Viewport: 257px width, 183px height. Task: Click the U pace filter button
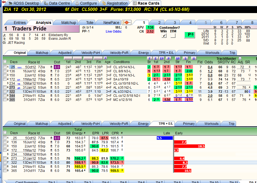[194, 58]
